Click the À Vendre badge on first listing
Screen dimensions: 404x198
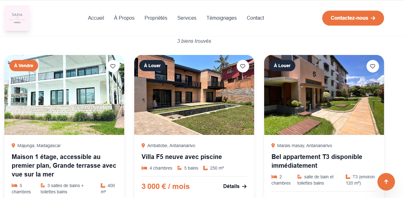pyautogui.click(x=24, y=66)
